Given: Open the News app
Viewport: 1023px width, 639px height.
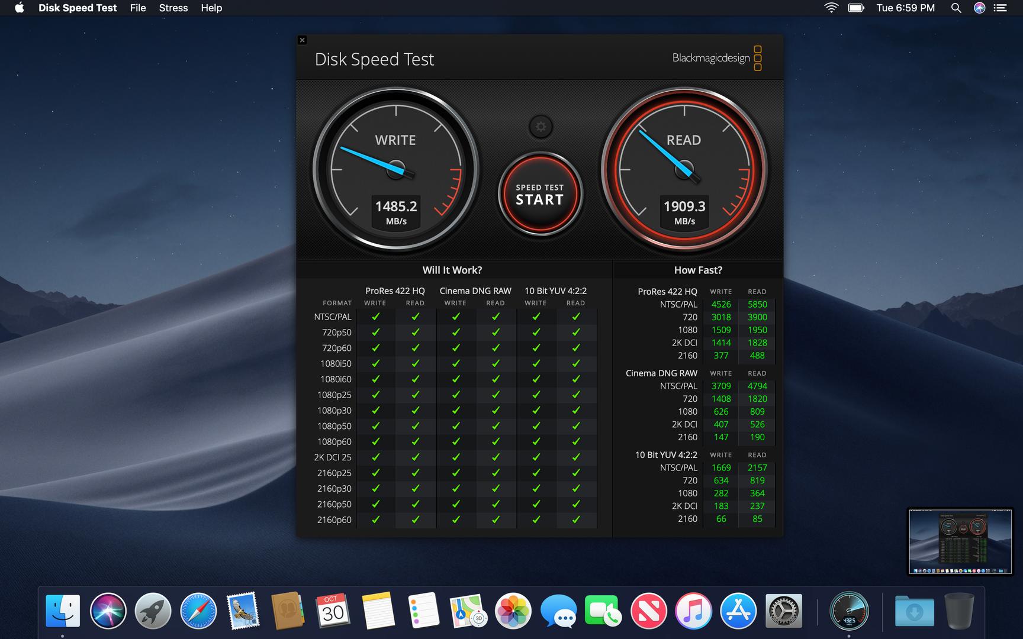Looking at the screenshot, I should tap(648, 611).
